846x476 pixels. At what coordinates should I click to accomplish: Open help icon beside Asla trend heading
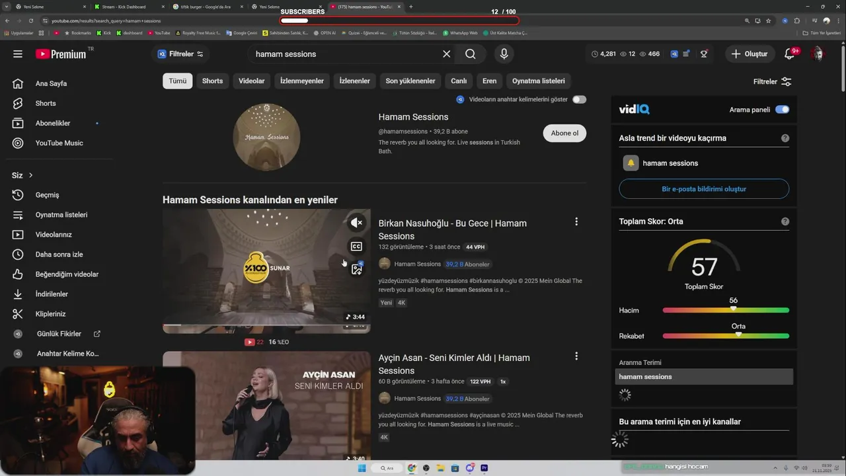785,138
